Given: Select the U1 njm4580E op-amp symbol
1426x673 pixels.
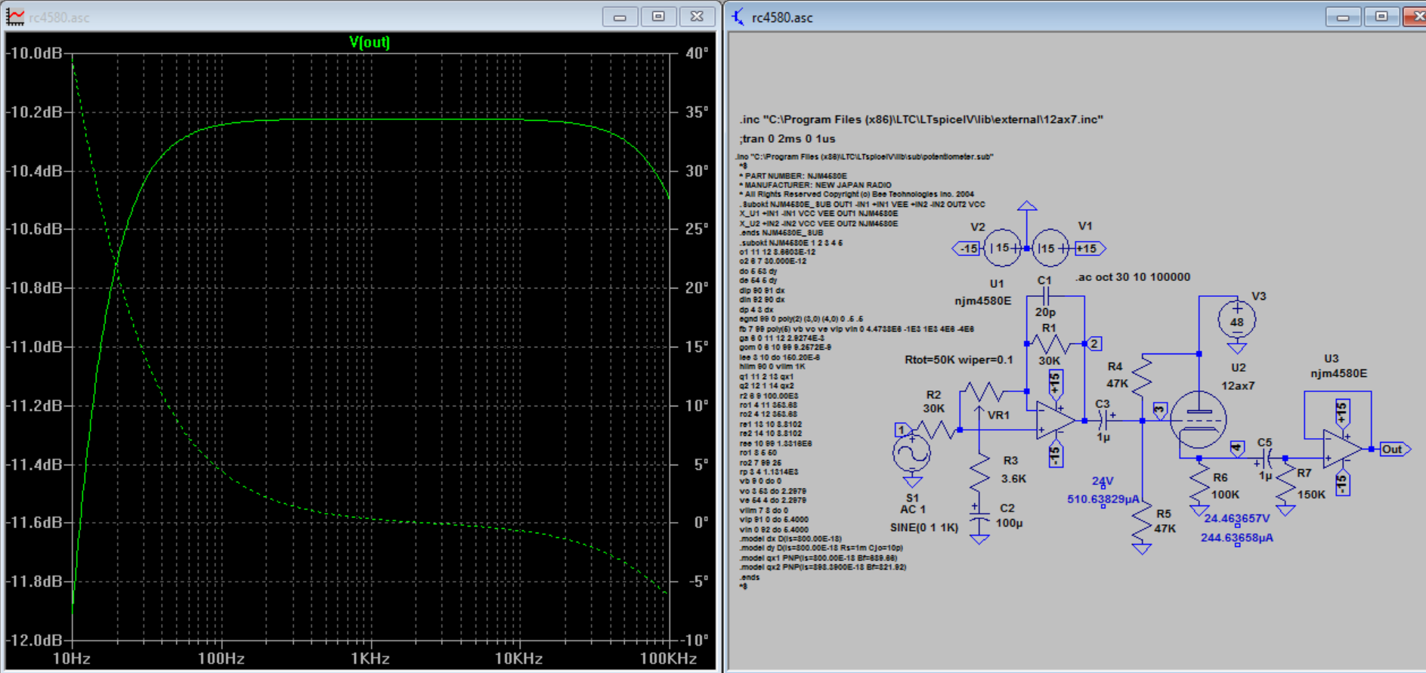Looking at the screenshot, I should pyautogui.click(x=1055, y=421).
